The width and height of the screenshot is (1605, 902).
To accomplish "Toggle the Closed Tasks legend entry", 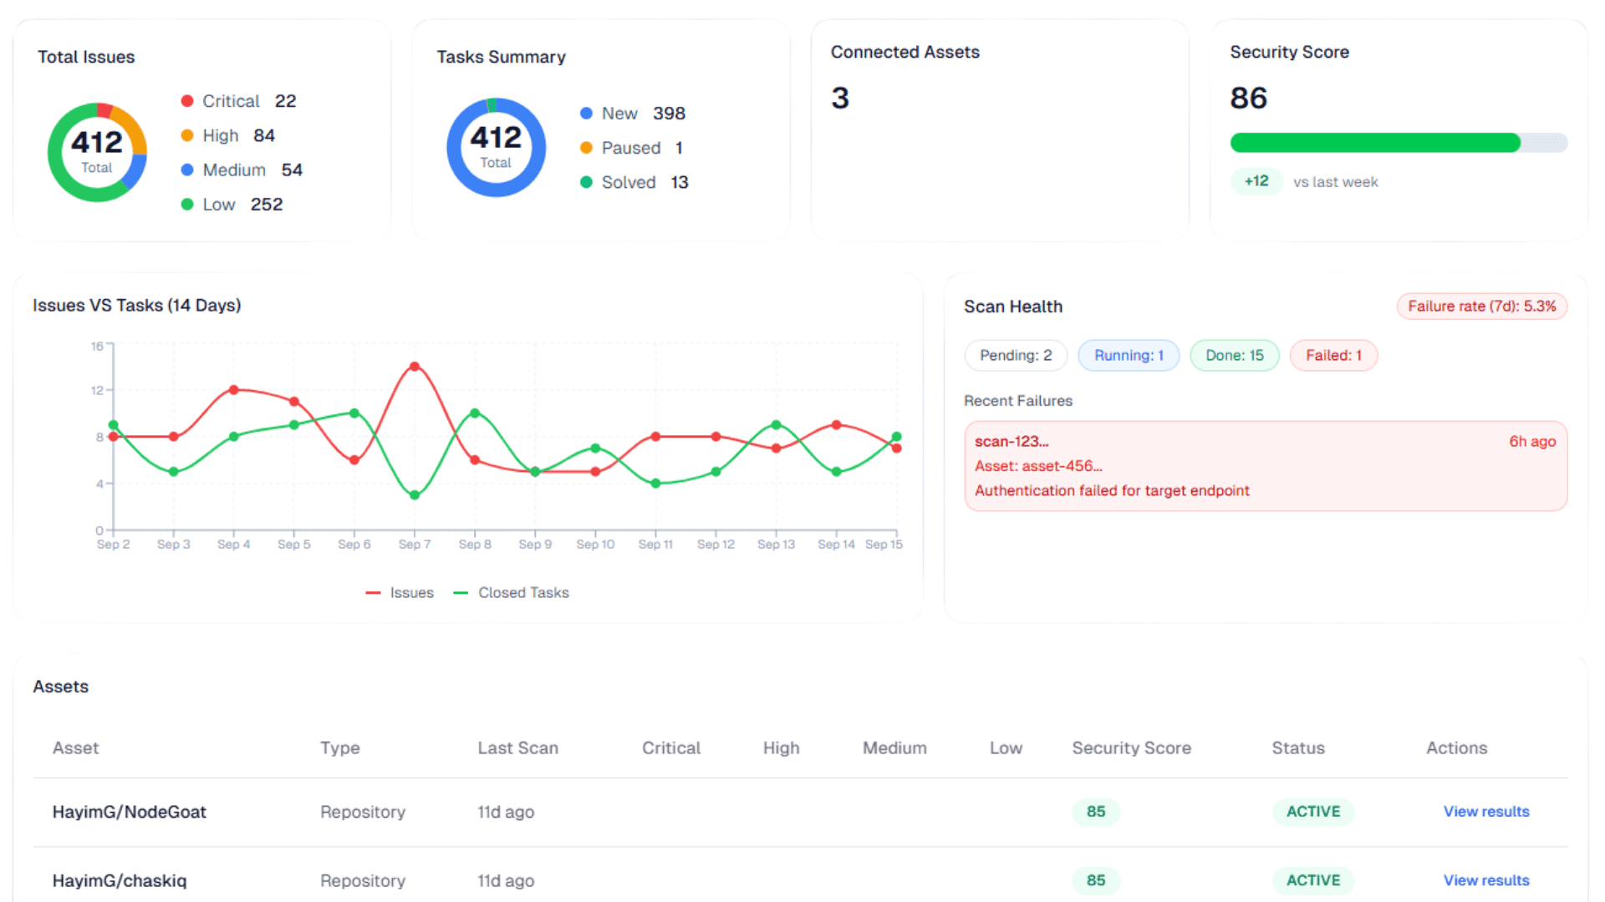I will coord(511,592).
